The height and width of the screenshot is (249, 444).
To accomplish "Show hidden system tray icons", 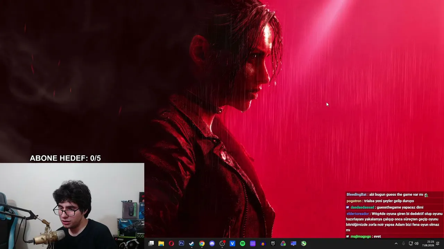I will 396,243.
